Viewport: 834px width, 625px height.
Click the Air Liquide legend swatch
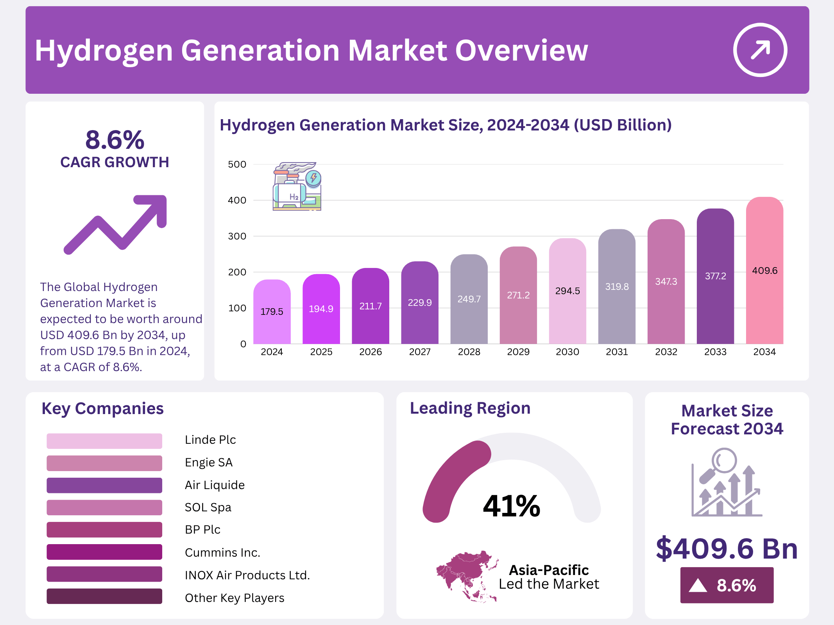click(x=104, y=485)
